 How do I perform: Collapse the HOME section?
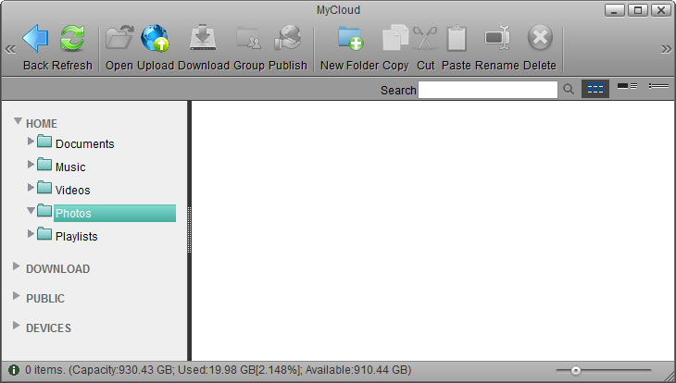click(18, 122)
